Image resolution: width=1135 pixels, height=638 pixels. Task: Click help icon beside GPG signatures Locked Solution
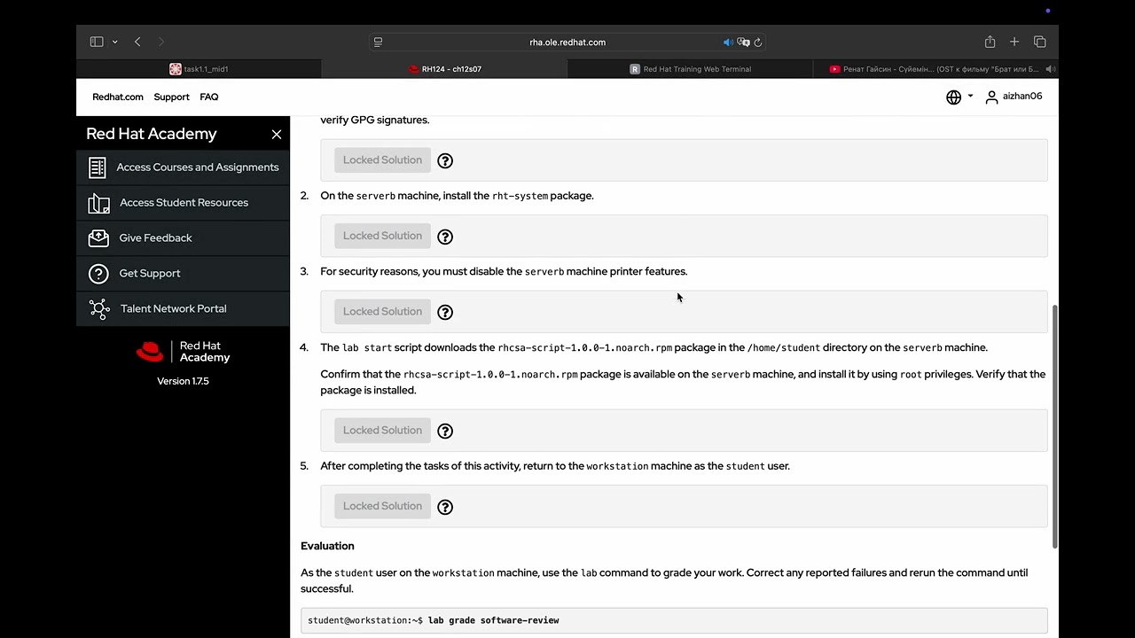coord(445,160)
